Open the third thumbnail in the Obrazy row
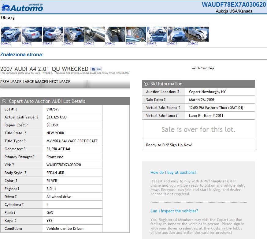Image resolution: width=267 pixels, height=239 pixels. [x=53, y=34]
